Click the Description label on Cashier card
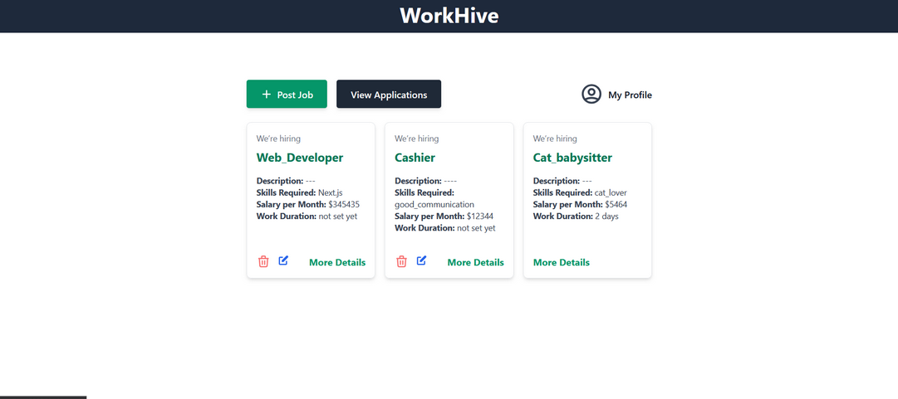 point(418,181)
